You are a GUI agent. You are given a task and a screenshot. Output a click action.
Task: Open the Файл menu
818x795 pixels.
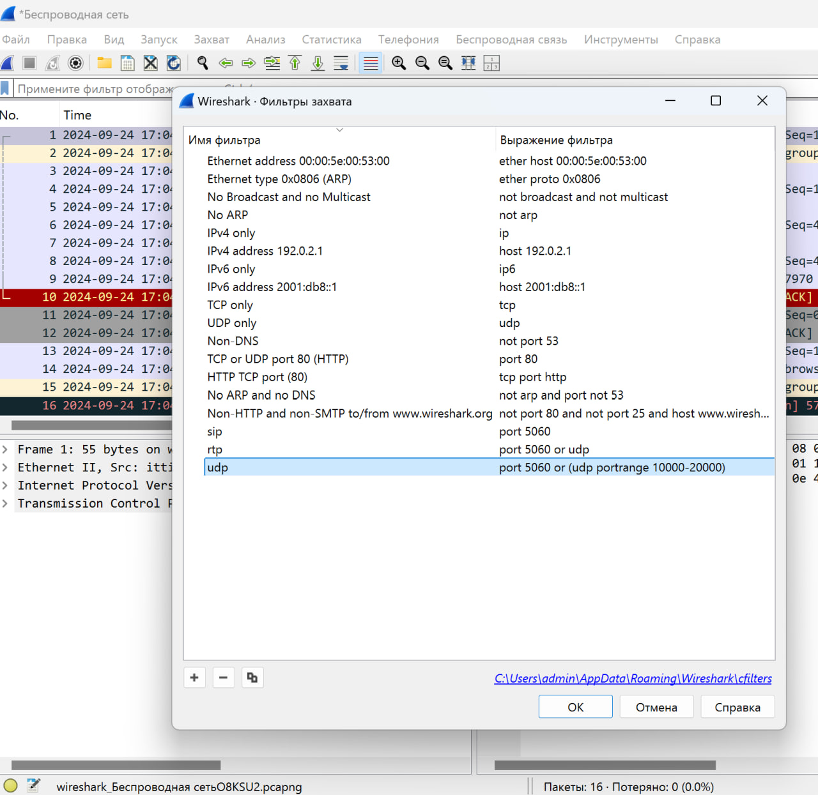pyautogui.click(x=16, y=40)
